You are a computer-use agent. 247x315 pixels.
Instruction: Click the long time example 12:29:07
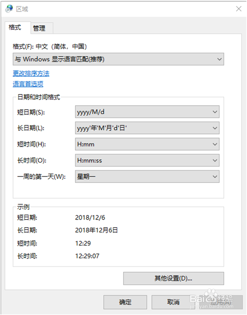(x=87, y=256)
